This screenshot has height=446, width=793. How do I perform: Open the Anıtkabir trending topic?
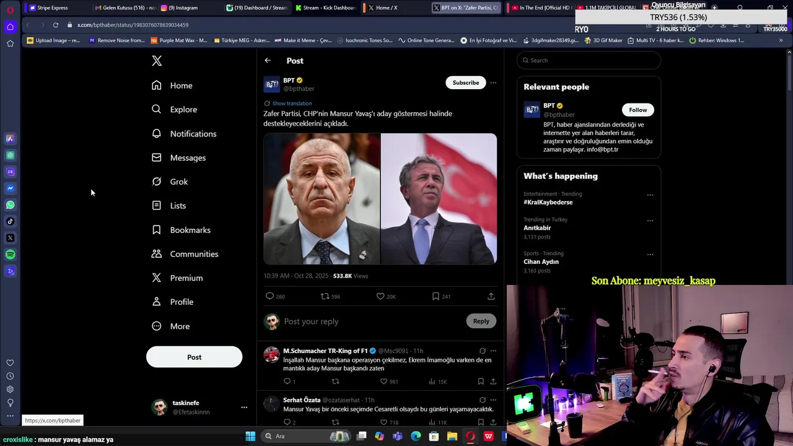537,228
